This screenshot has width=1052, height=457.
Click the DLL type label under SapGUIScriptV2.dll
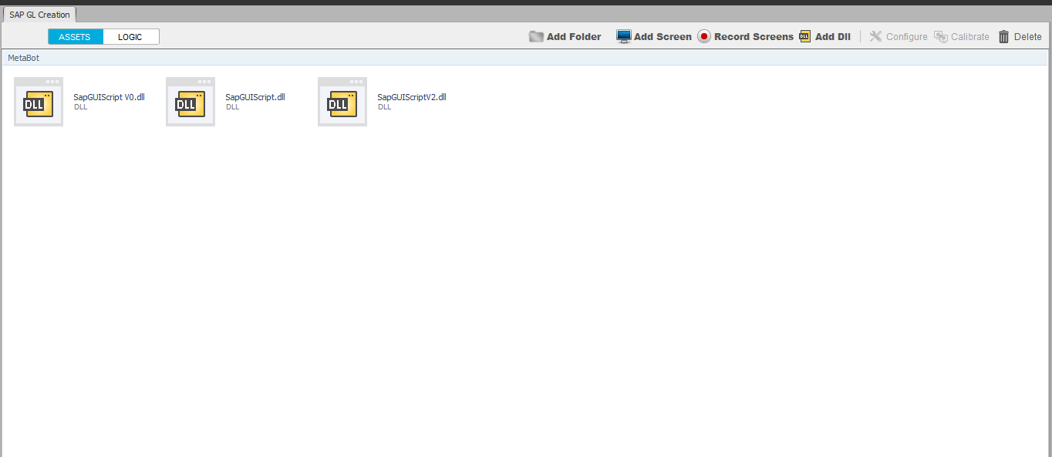click(x=384, y=107)
